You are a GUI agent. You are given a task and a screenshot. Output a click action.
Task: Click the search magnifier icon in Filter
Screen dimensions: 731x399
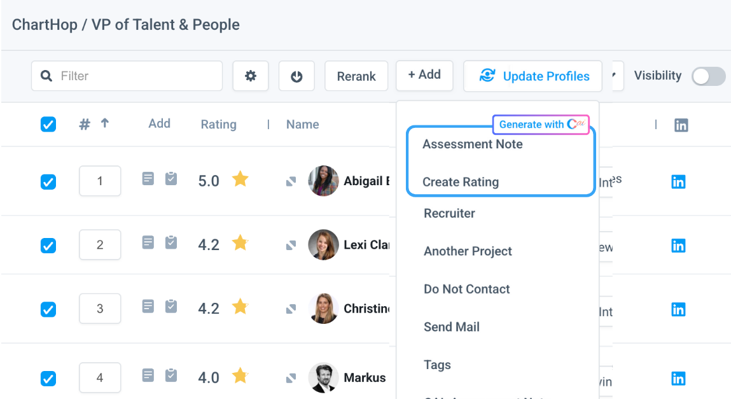(46, 76)
